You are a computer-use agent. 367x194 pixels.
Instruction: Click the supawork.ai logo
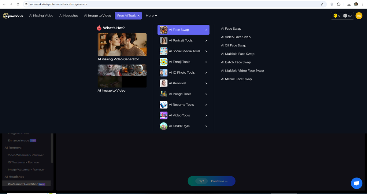pos(13,16)
